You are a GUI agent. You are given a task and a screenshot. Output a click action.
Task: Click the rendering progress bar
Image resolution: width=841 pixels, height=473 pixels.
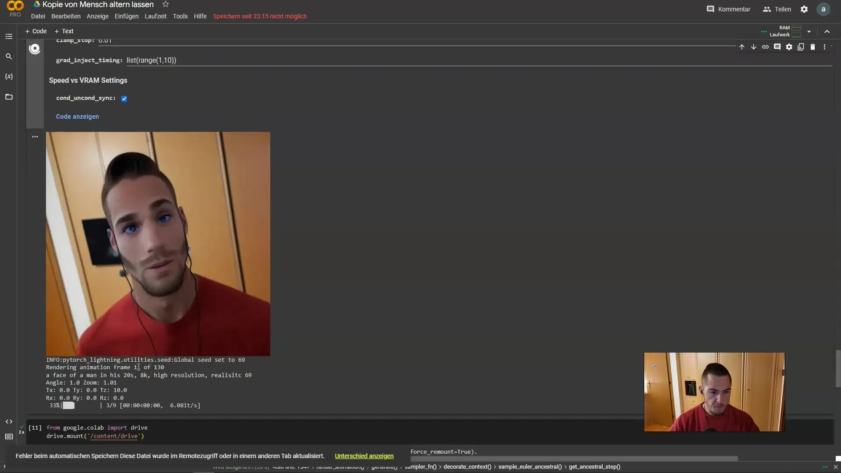pos(82,406)
